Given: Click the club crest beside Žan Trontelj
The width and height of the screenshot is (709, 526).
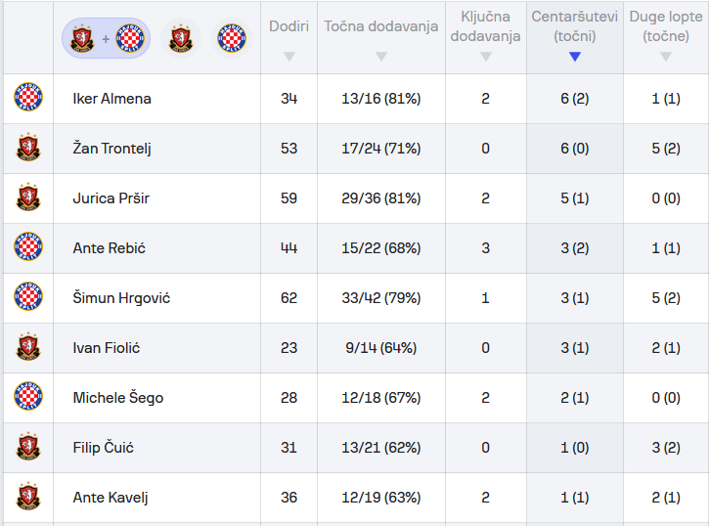Looking at the screenshot, I should point(28,148).
